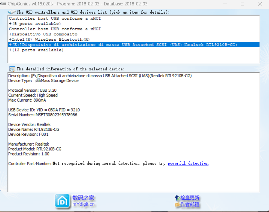
Task: Click the Mass Storage Device type icon
Action: 38,80
